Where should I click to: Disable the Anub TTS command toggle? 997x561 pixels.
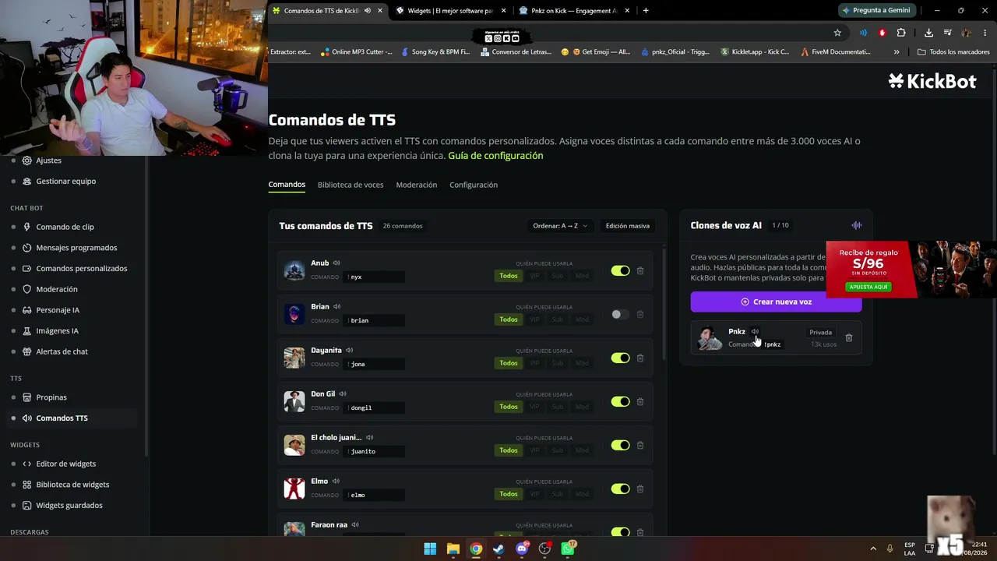pos(620,270)
